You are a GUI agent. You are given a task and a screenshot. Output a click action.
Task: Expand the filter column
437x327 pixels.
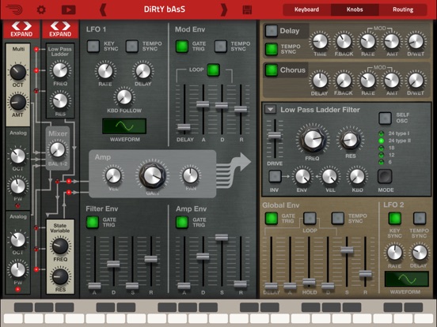click(x=60, y=29)
